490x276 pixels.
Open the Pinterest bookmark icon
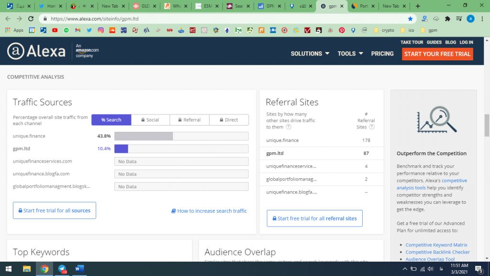point(342,30)
